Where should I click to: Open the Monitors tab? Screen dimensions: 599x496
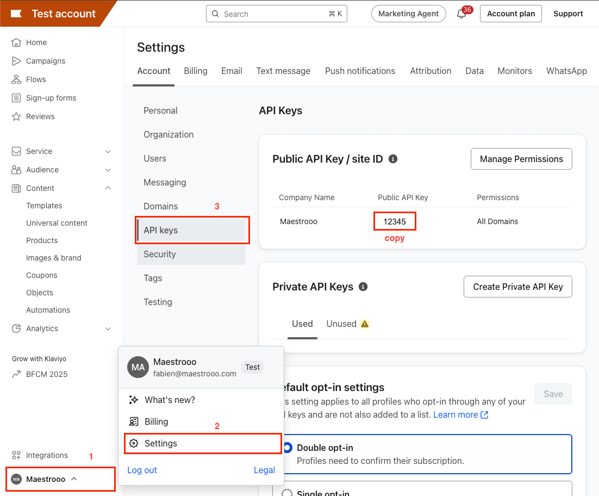tap(515, 71)
